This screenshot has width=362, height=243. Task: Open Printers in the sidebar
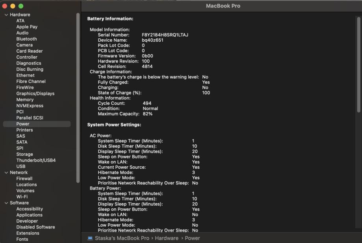24,130
